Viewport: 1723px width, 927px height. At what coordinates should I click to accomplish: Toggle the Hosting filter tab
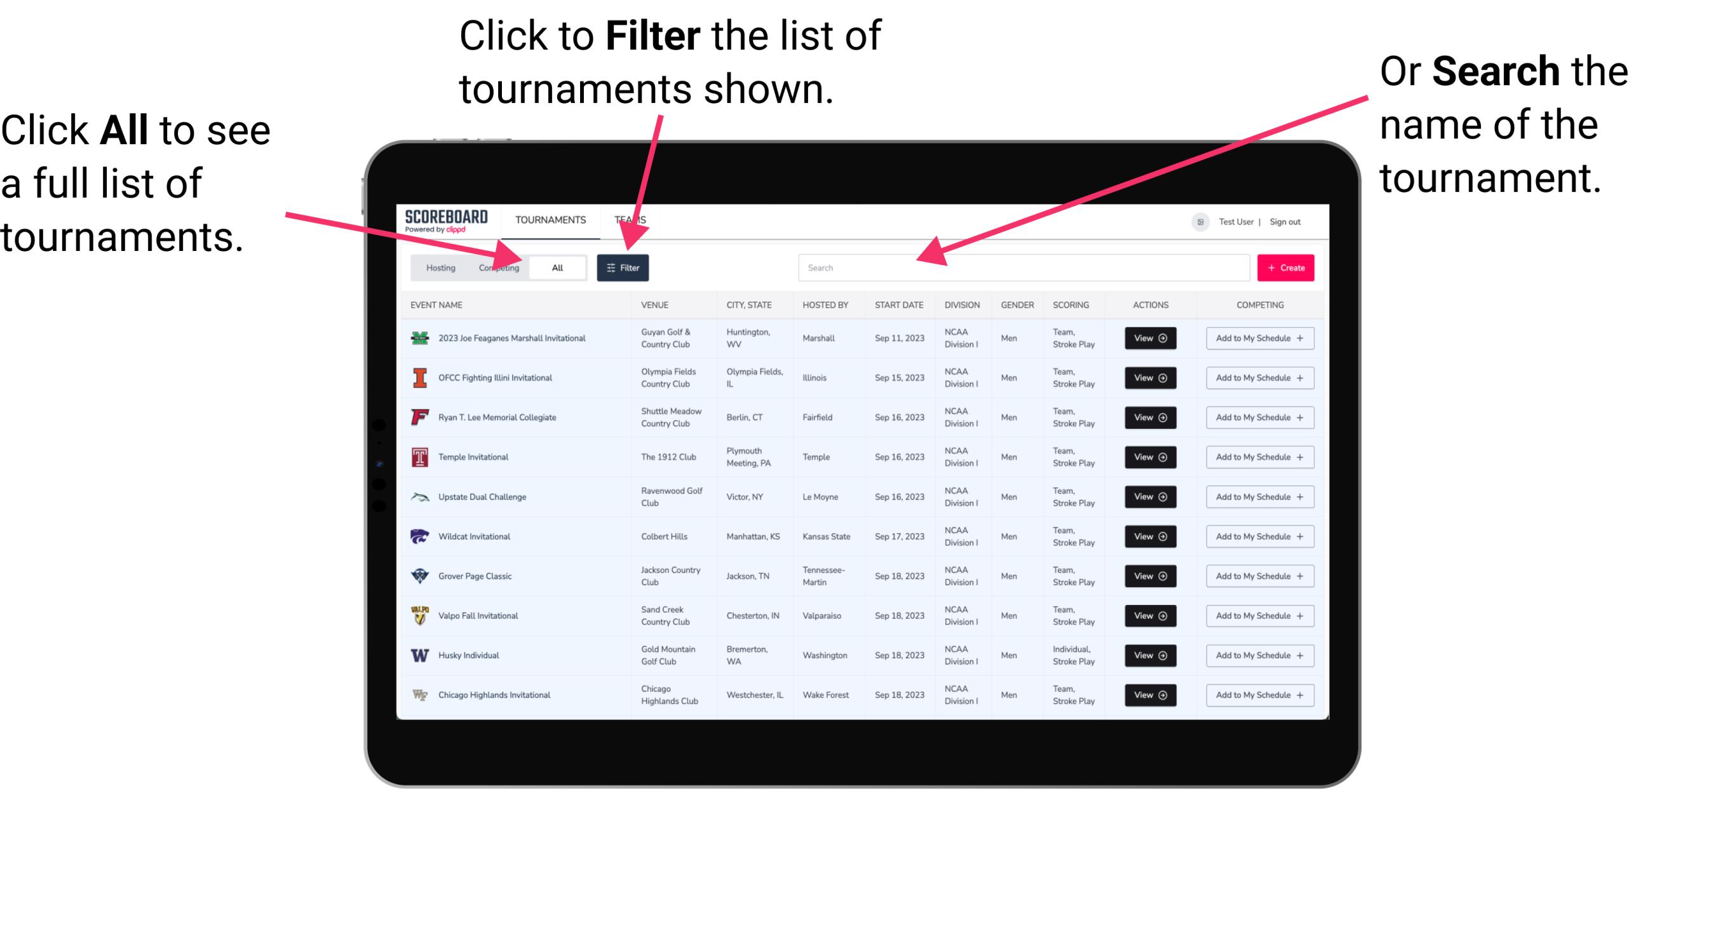point(439,267)
